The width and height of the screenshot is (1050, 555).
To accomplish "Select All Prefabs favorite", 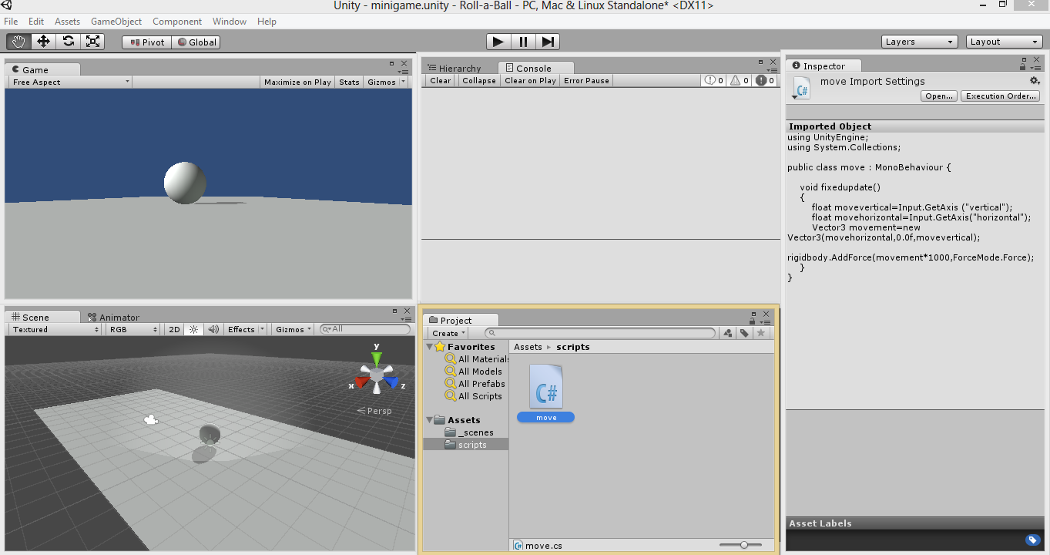I will [475, 384].
